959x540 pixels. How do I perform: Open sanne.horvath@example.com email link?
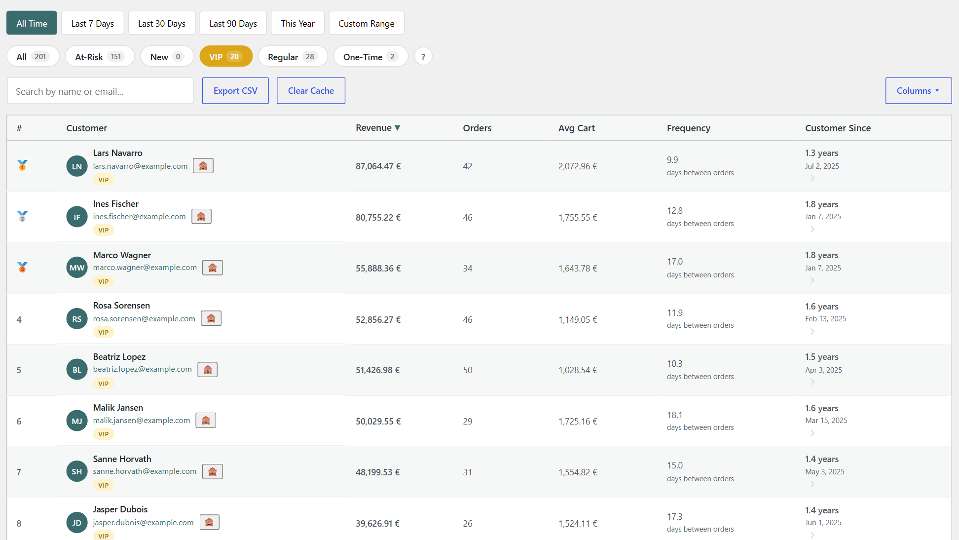tap(145, 471)
